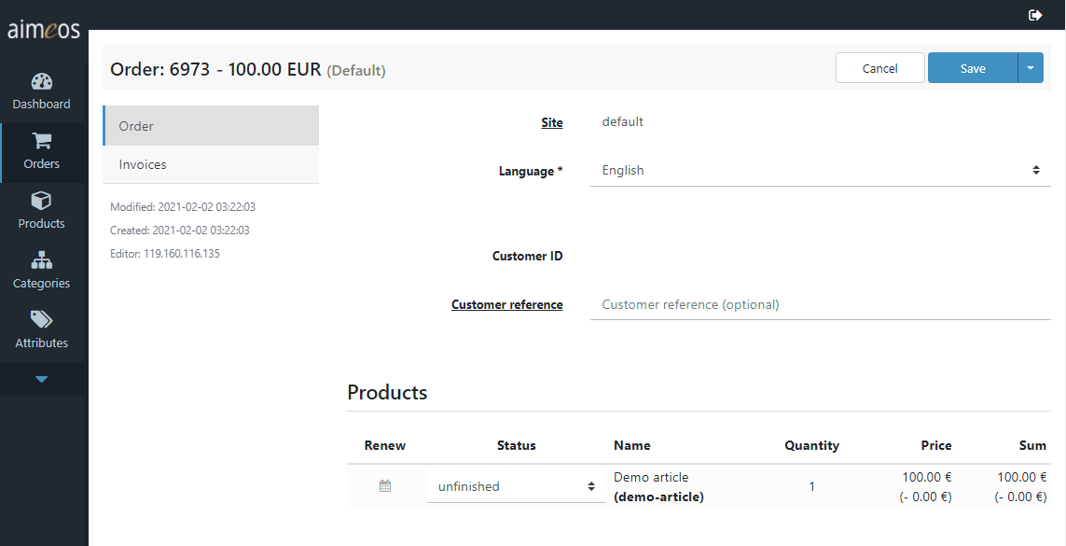This screenshot has width=1066, height=546.
Task: Click the Customer reference label link
Action: [506, 304]
